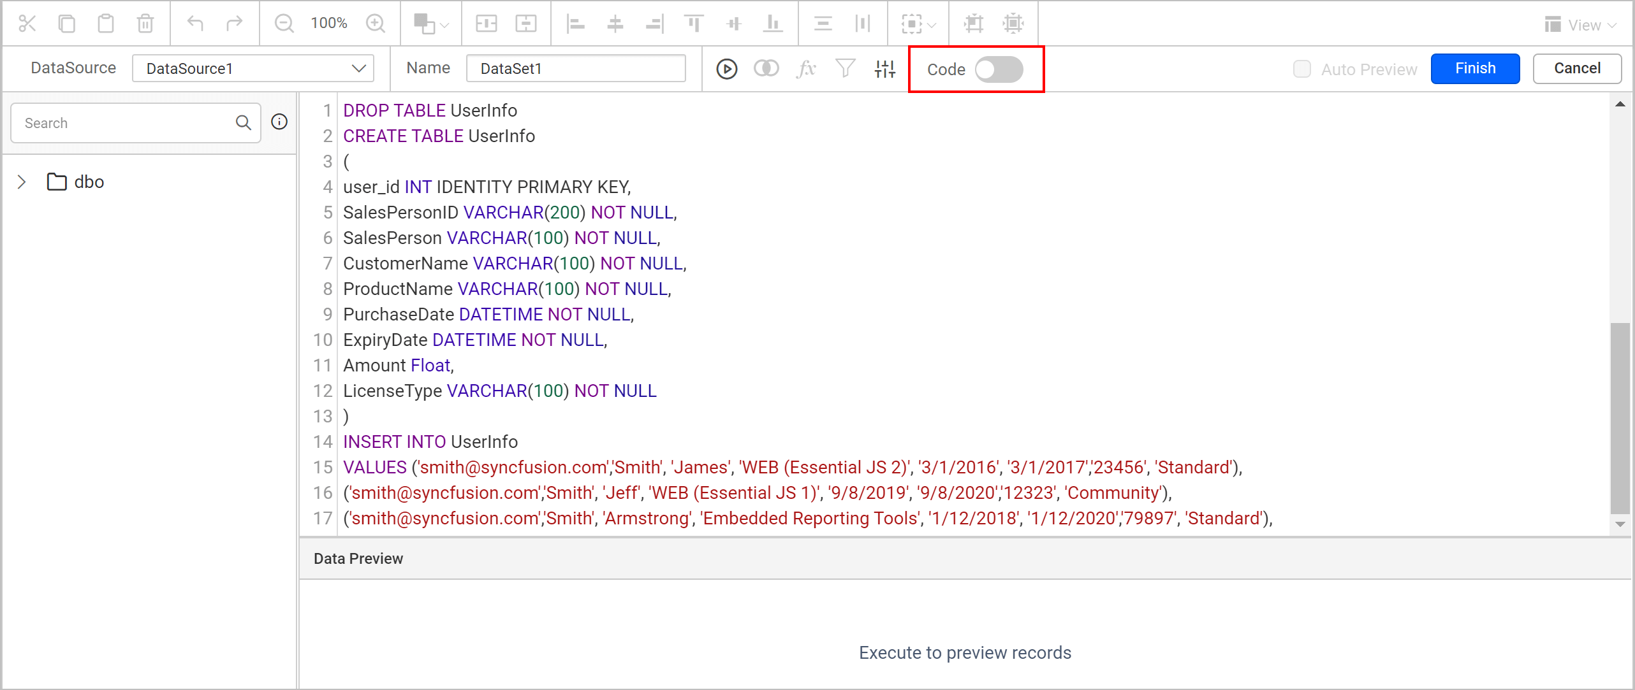Open the joins editor icon
The height and width of the screenshot is (690, 1635).
coord(766,69)
